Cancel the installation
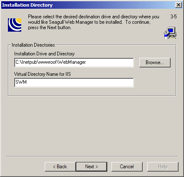The image size is (184, 177). click(x=127, y=167)
